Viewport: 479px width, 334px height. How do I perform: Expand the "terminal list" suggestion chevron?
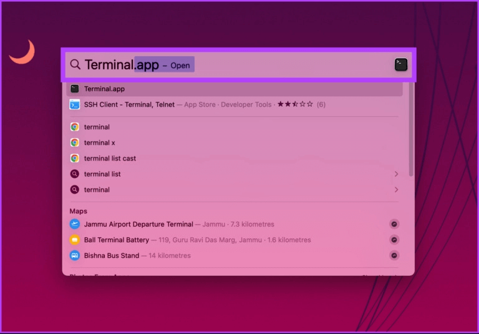(396, 174)
